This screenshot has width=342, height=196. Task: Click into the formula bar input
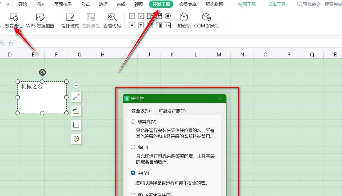pos(179,43)
